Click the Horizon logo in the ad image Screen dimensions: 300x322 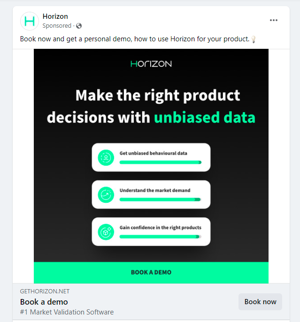coord(151,64)
